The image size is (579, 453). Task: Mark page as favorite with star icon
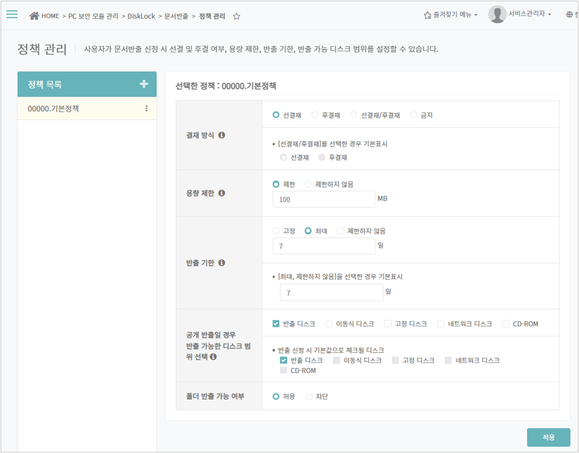click(x=236, y=16)
